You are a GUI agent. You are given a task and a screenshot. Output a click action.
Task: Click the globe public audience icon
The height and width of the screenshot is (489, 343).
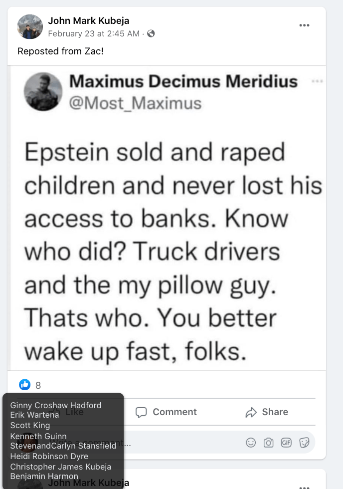(x=151, y=33)
